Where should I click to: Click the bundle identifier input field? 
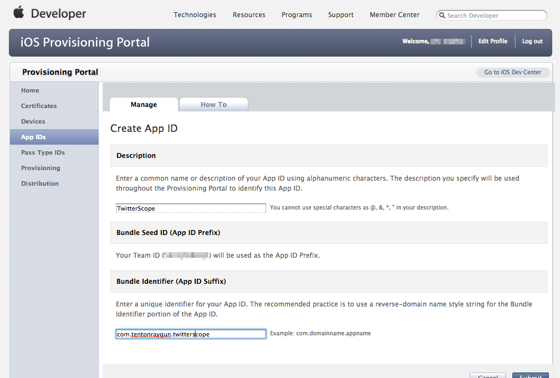(191, 334)
